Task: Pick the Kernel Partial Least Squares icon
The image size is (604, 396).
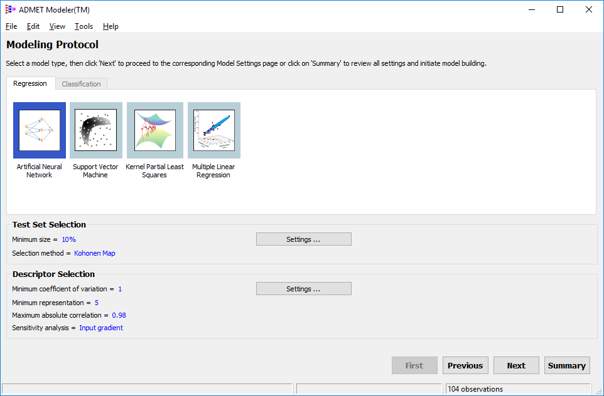Action: pyautogui.click(x=155, y=130)
